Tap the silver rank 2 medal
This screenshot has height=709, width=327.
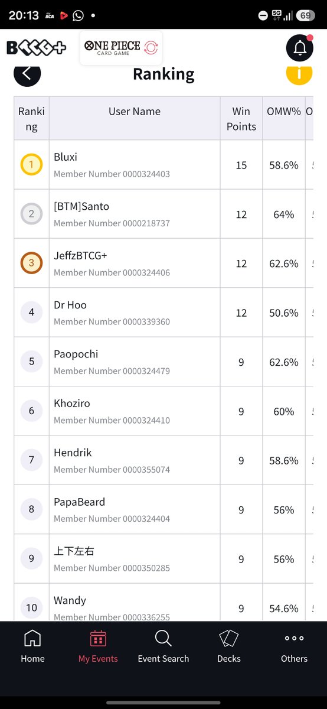click(31, 214)
